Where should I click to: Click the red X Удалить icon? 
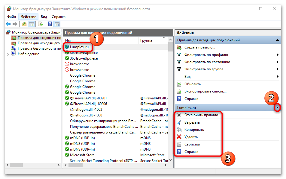pos(179,137)
